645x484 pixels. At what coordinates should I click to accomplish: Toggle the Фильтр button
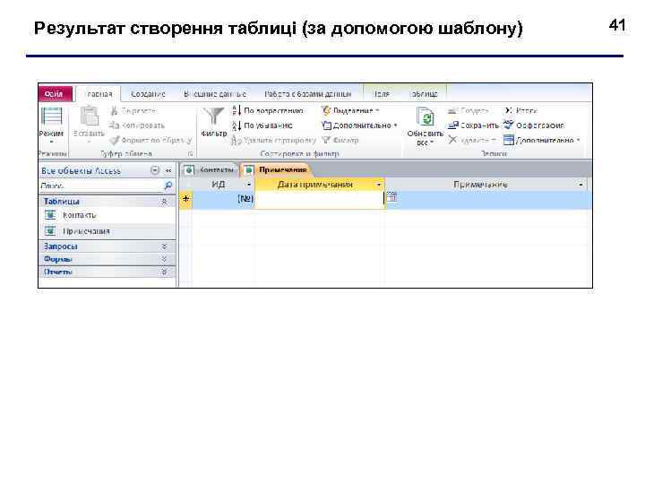coord(340,141)
